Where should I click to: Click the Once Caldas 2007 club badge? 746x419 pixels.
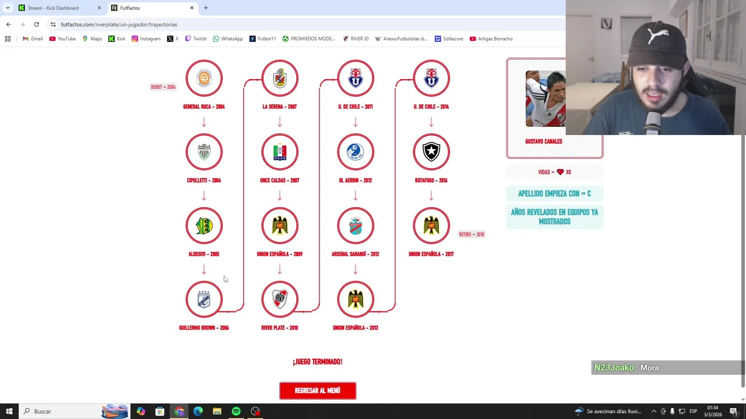tap(280, 152)
